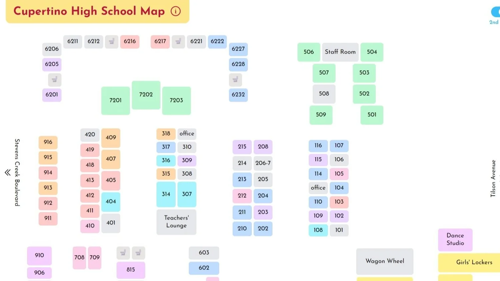Select room 509
The image size is (500, 281).
321,115
